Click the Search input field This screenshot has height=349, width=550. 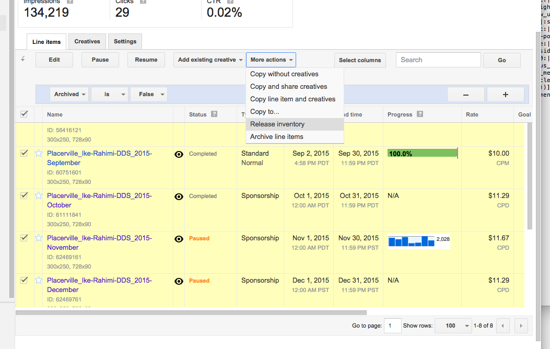coord(438,60)
